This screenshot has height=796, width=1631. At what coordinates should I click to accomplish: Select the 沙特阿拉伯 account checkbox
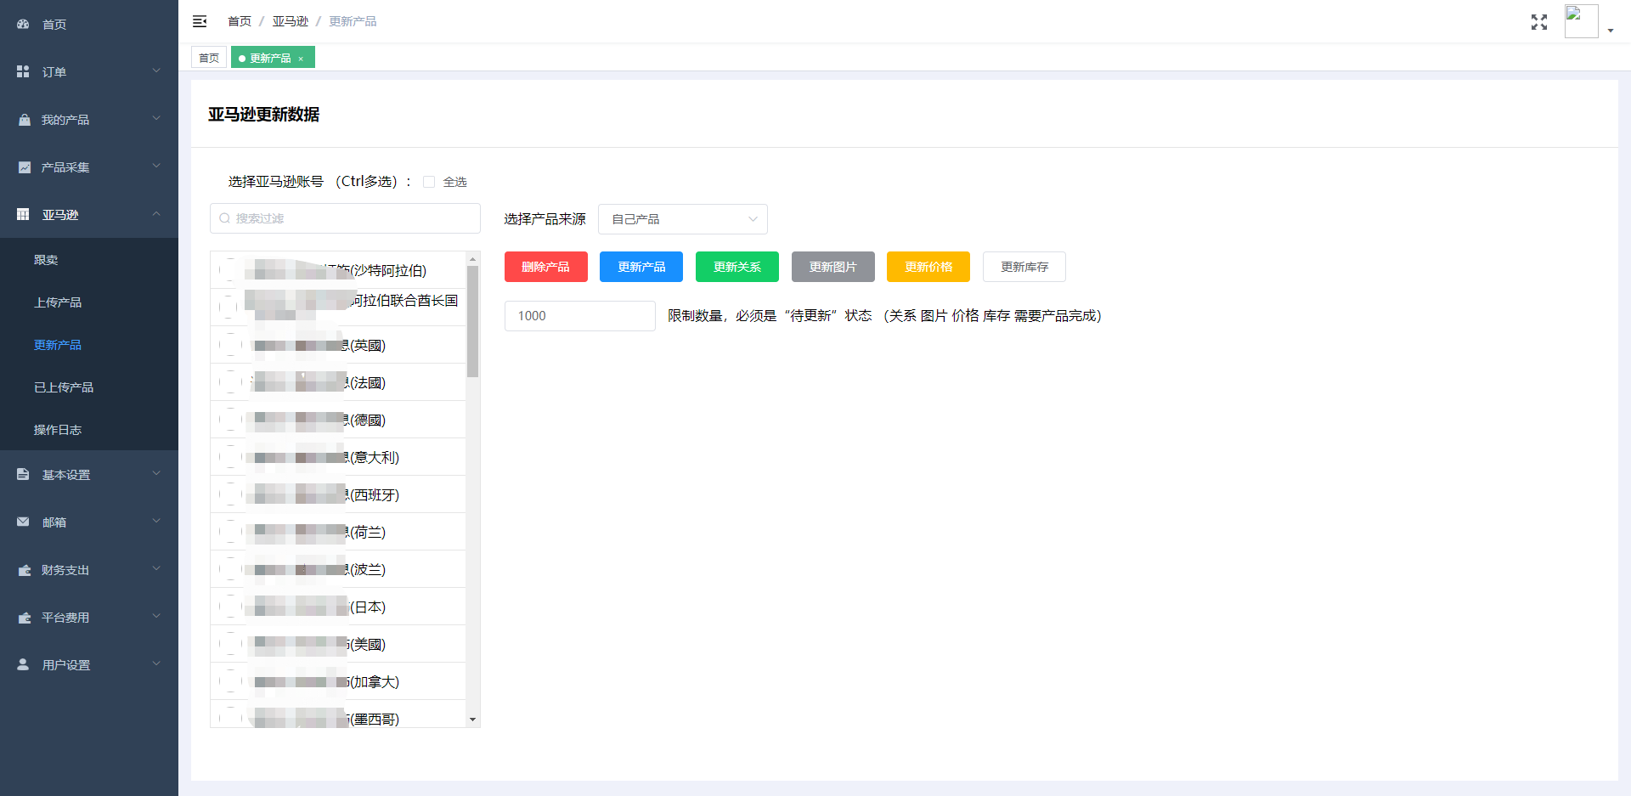(x=229, y=270)
